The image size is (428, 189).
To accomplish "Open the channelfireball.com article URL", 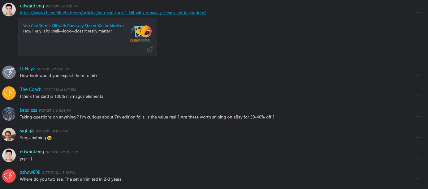I will click(113, 13).
